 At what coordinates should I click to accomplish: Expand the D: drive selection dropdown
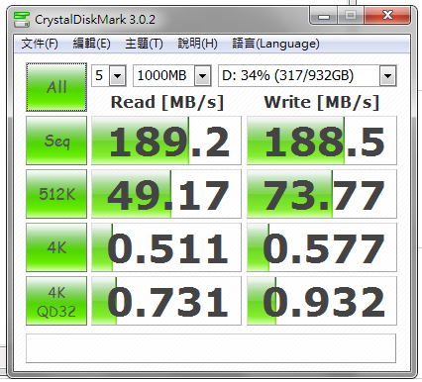point(388,76)
